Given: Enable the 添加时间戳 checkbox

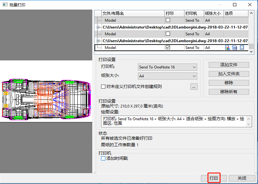Looking at the screenshot, I should 103,159.
